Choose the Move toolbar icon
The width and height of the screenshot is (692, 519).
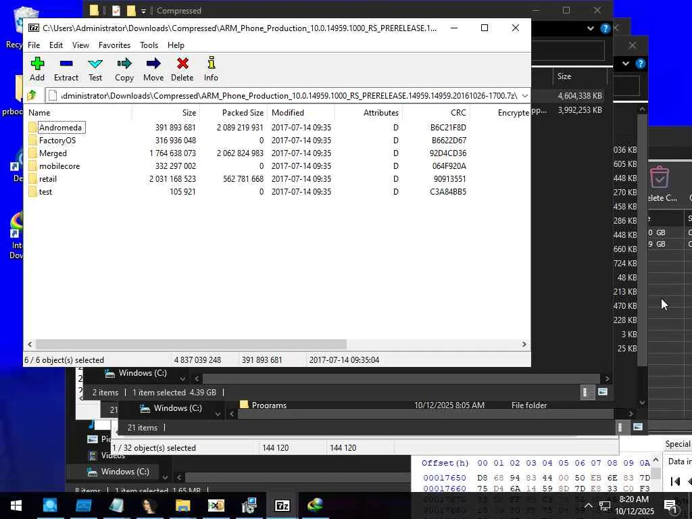point(153,64)
